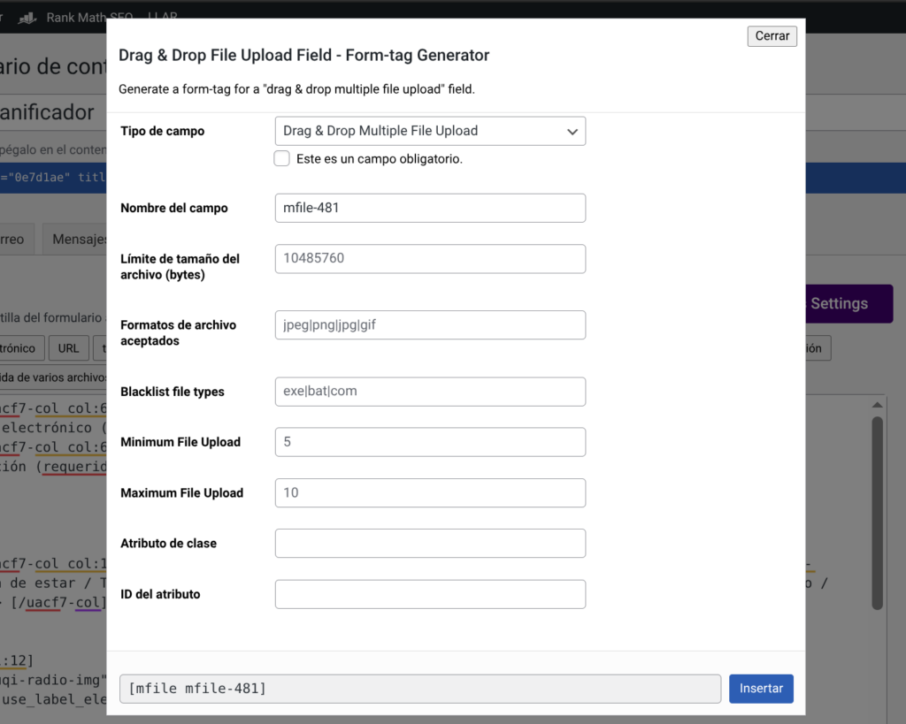Screen dimensions: 906x724
Task: Select the accepted file formats field
Action: click(430, 325)
